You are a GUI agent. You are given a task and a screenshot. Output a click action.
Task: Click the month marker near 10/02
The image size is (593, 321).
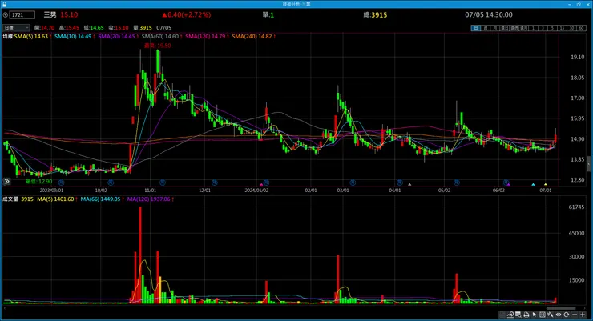(111, 183)
